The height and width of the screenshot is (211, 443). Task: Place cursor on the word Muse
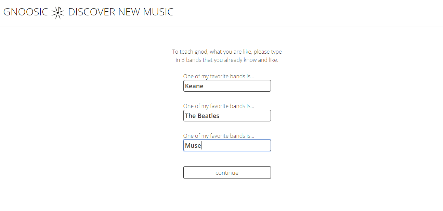coord(193,146)
